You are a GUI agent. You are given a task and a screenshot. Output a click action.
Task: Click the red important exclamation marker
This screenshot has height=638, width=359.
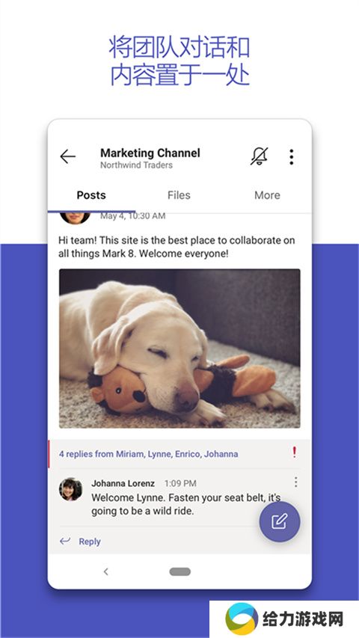(x=294, y=452)
